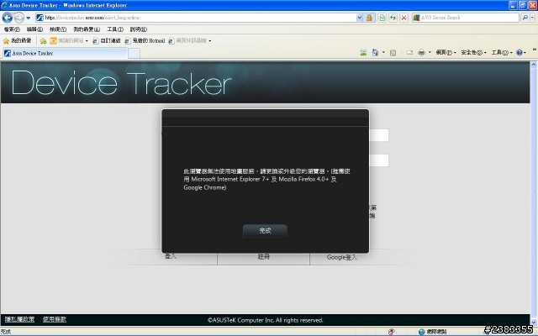The height and width of the screenshot is (336, 538).
Task: Click the AVG Secure Search box
Action: (x=466, y=18)
